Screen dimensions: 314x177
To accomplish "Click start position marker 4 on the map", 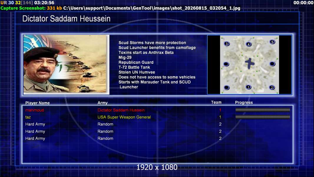I will tap(249, 44).
